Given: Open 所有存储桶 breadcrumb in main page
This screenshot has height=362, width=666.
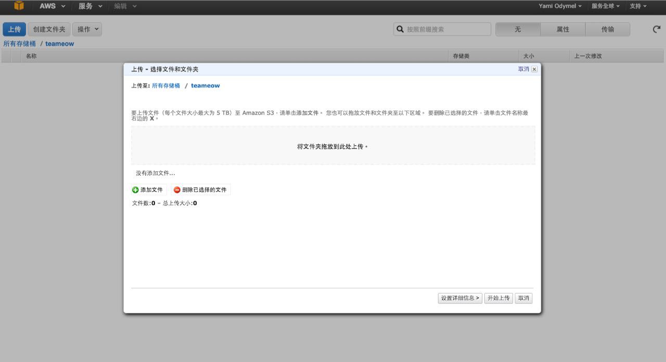Looking at the screenshot, I should coord(20,44).
